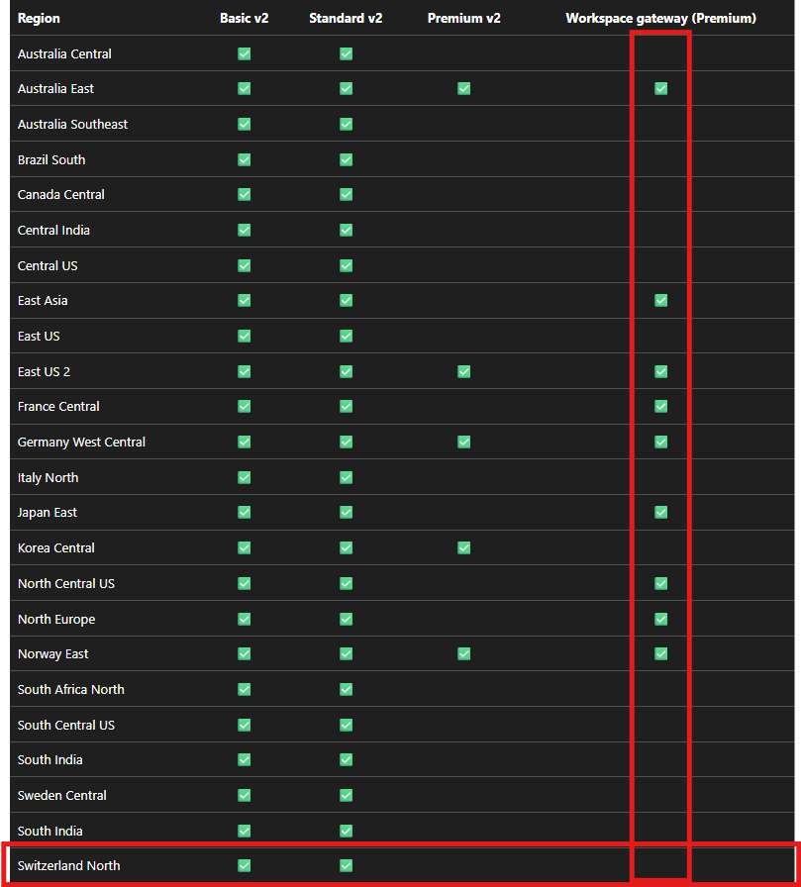Select the North Central US region name

tap(66, 583)
